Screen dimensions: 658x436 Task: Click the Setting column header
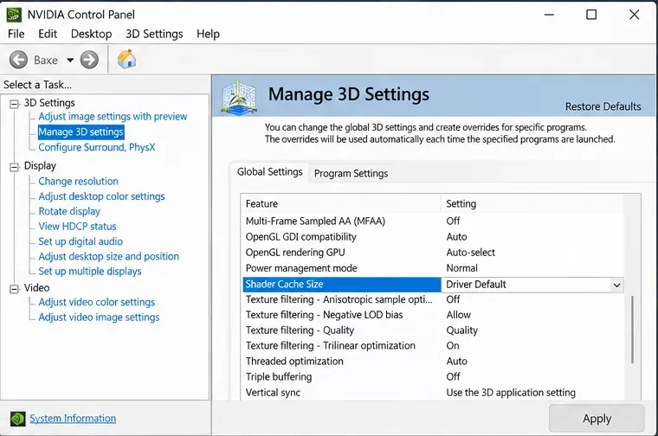[532, 204]
